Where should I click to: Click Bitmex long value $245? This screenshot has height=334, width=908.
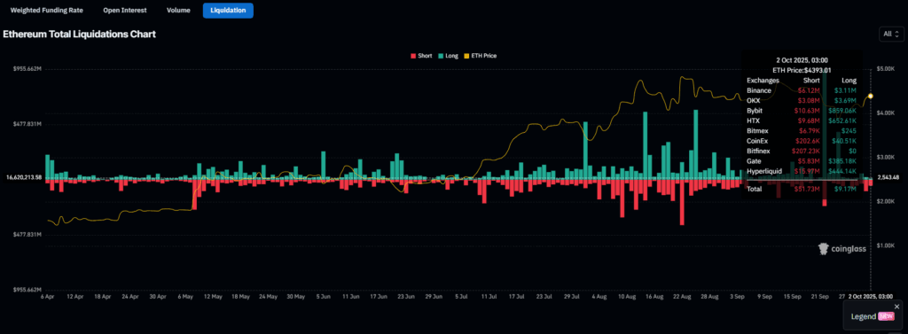click(x=849, y=131)
